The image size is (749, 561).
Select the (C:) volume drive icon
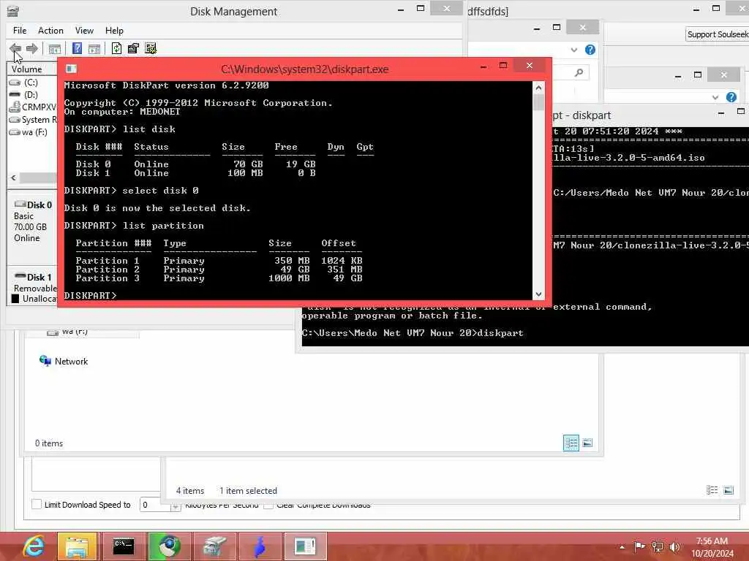pos(15,83)
